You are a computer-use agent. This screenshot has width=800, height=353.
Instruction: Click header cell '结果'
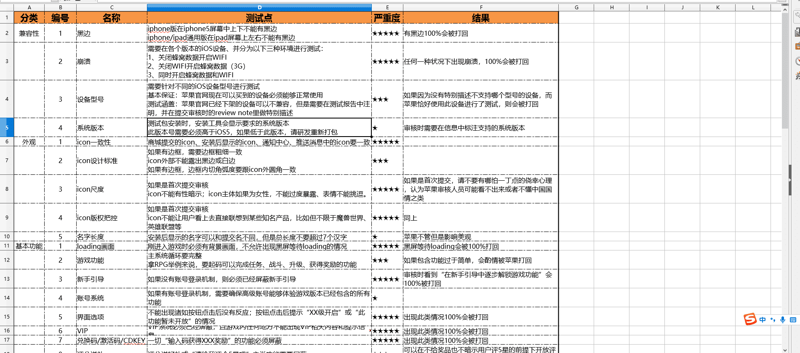[481, 18]
